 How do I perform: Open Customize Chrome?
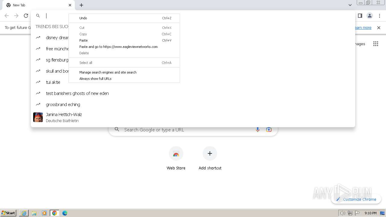(356, 199)
